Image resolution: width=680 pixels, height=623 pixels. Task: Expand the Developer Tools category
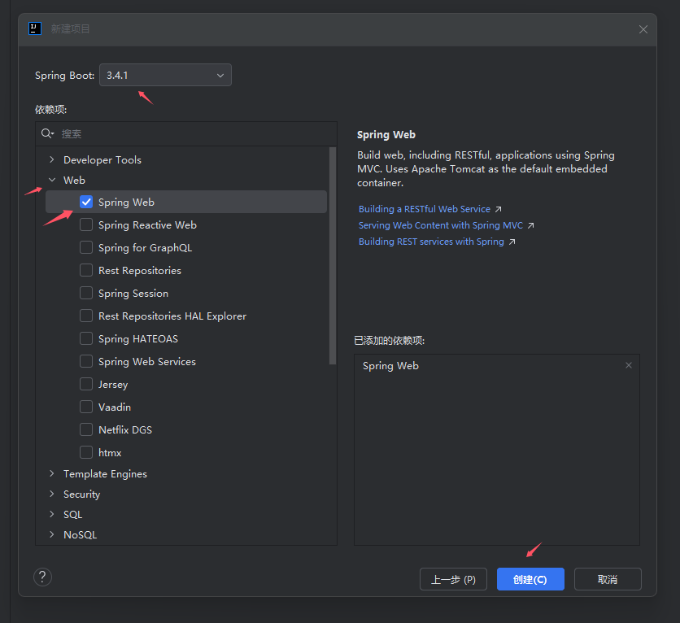(52, 159)
